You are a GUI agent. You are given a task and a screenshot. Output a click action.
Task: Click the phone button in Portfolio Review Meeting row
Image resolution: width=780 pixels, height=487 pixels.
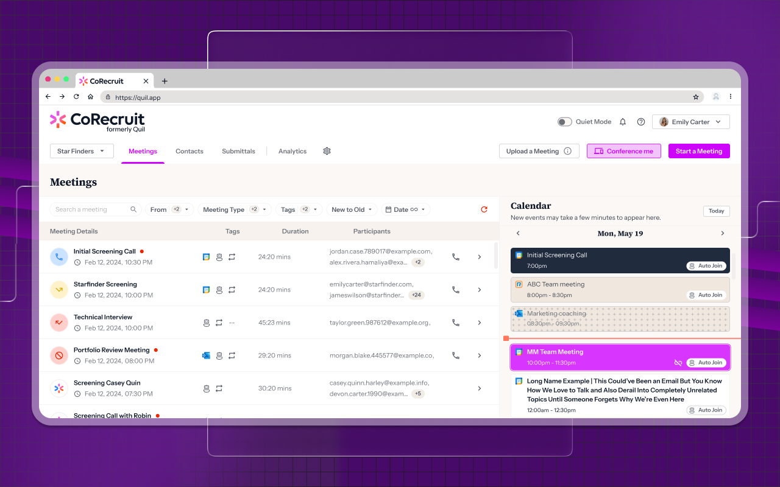pyautogui.click(x=455, y=356)
